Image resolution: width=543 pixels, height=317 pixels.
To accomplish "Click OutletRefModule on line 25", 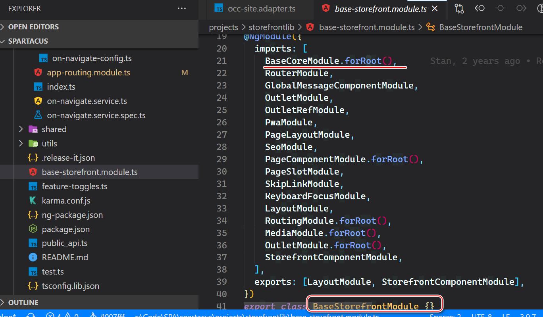I will click(x=304, y=110).
